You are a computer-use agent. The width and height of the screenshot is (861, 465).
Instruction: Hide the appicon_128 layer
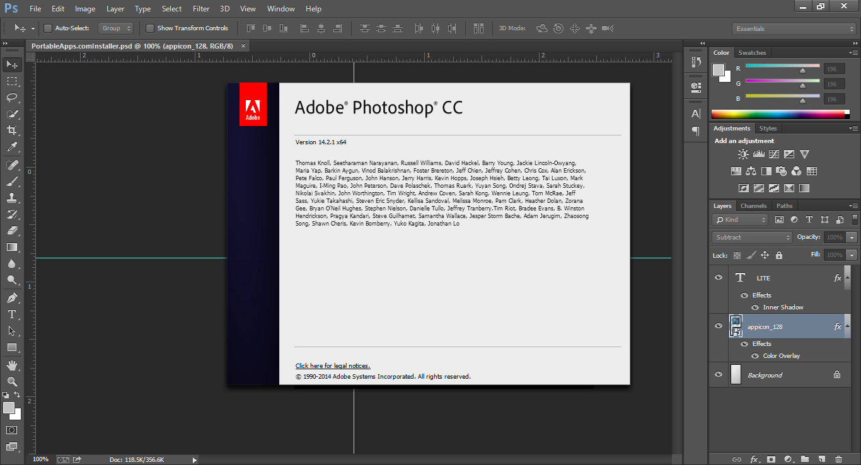pyautogui.click(x=719, y=326)
